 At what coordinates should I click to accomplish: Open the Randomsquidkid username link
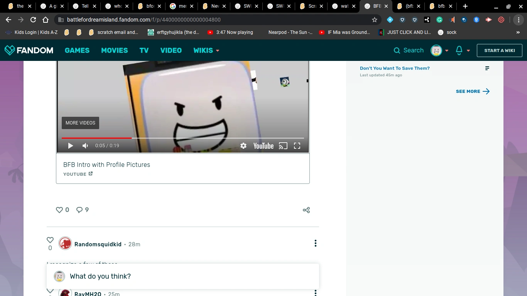pyautogui.click(x=98, y=244)
